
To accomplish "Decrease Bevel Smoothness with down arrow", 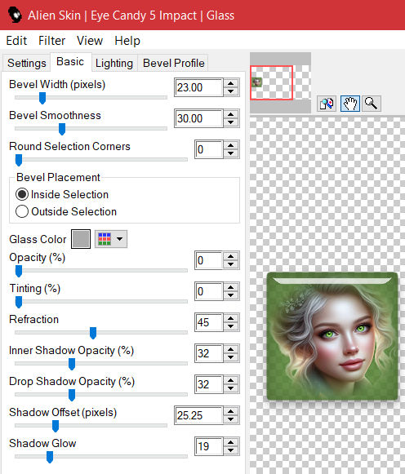I will click(x=231, y=122).
